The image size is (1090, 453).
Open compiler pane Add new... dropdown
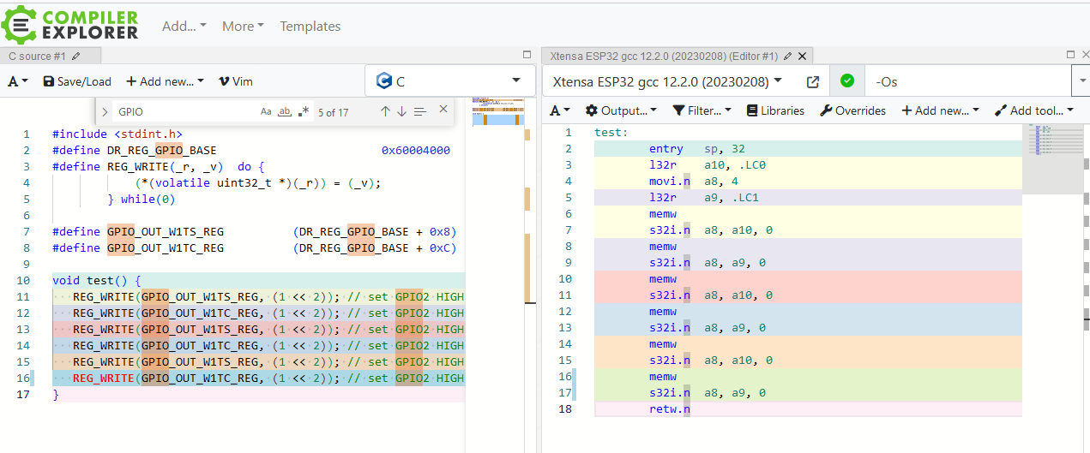click(940, 110)
